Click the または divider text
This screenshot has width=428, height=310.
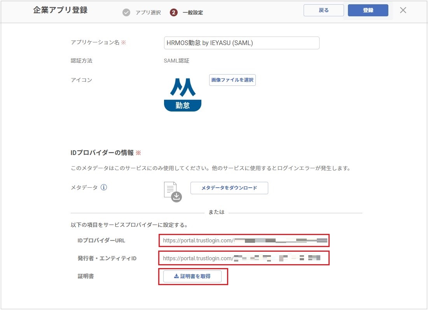point(217,212)
